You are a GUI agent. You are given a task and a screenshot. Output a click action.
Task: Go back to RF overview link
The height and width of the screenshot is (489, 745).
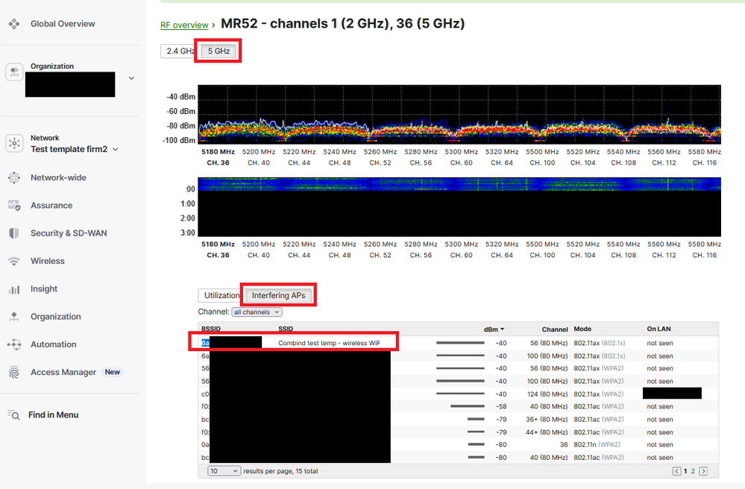(x=184, y=25)
